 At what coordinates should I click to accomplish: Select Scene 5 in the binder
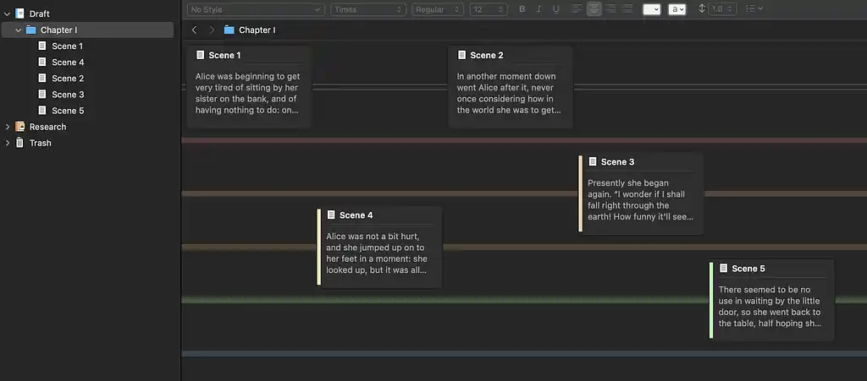[68, 111]
